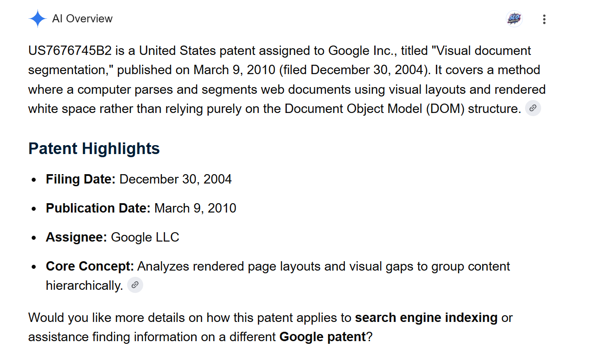Image resolution: width=600 pixels, height=359 pixels.
Task: Click the "AI Overview" label
Action: 82,19
